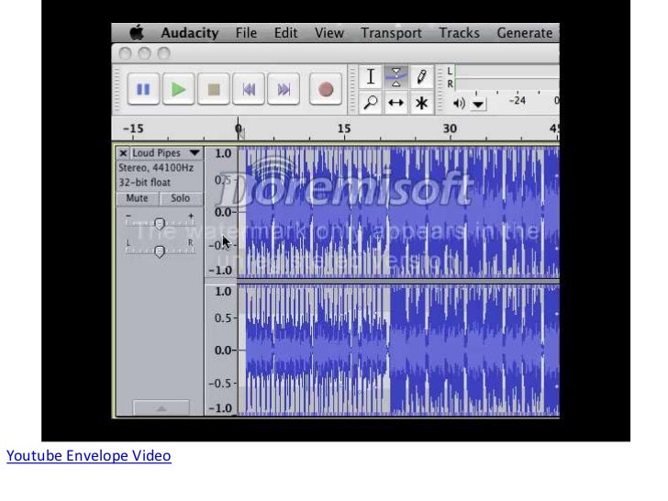668x501 pixels.
Task: Solo the Loud Pipes track
Action: tap(181, 198)
